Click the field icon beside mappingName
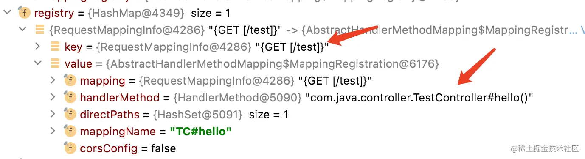The width and height of the screenshot is (585, 159). click(x=70, y=131)
